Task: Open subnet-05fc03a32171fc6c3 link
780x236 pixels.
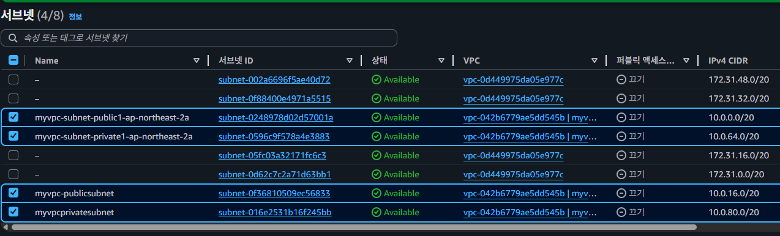Action: point(272,155)
